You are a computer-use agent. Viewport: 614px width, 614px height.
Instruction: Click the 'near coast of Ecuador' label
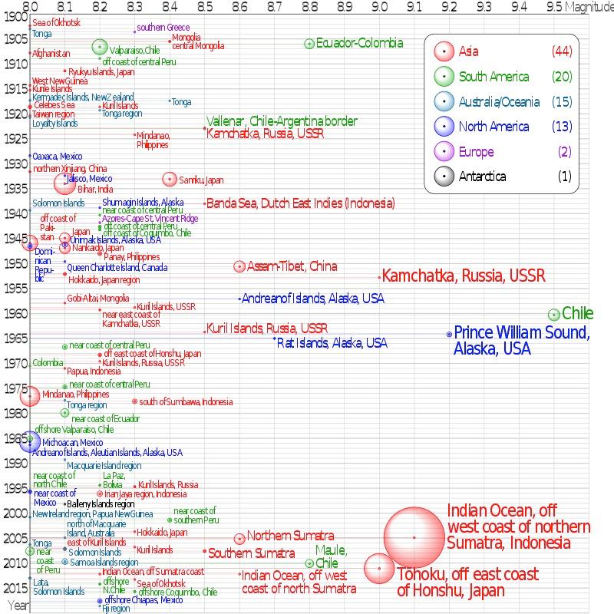105,418
